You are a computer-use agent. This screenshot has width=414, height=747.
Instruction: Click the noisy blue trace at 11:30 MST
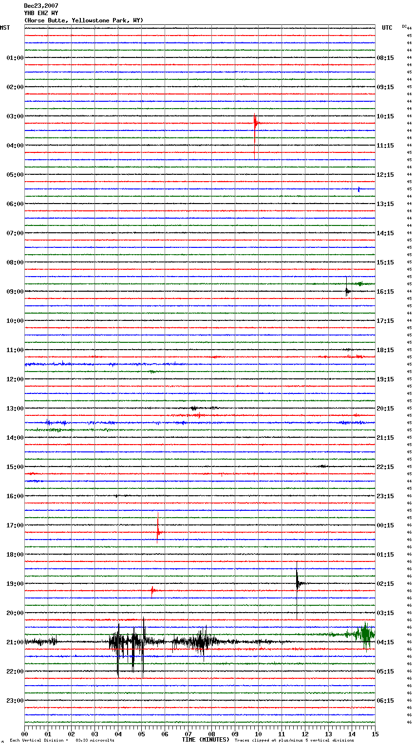(x=200, y=364)
